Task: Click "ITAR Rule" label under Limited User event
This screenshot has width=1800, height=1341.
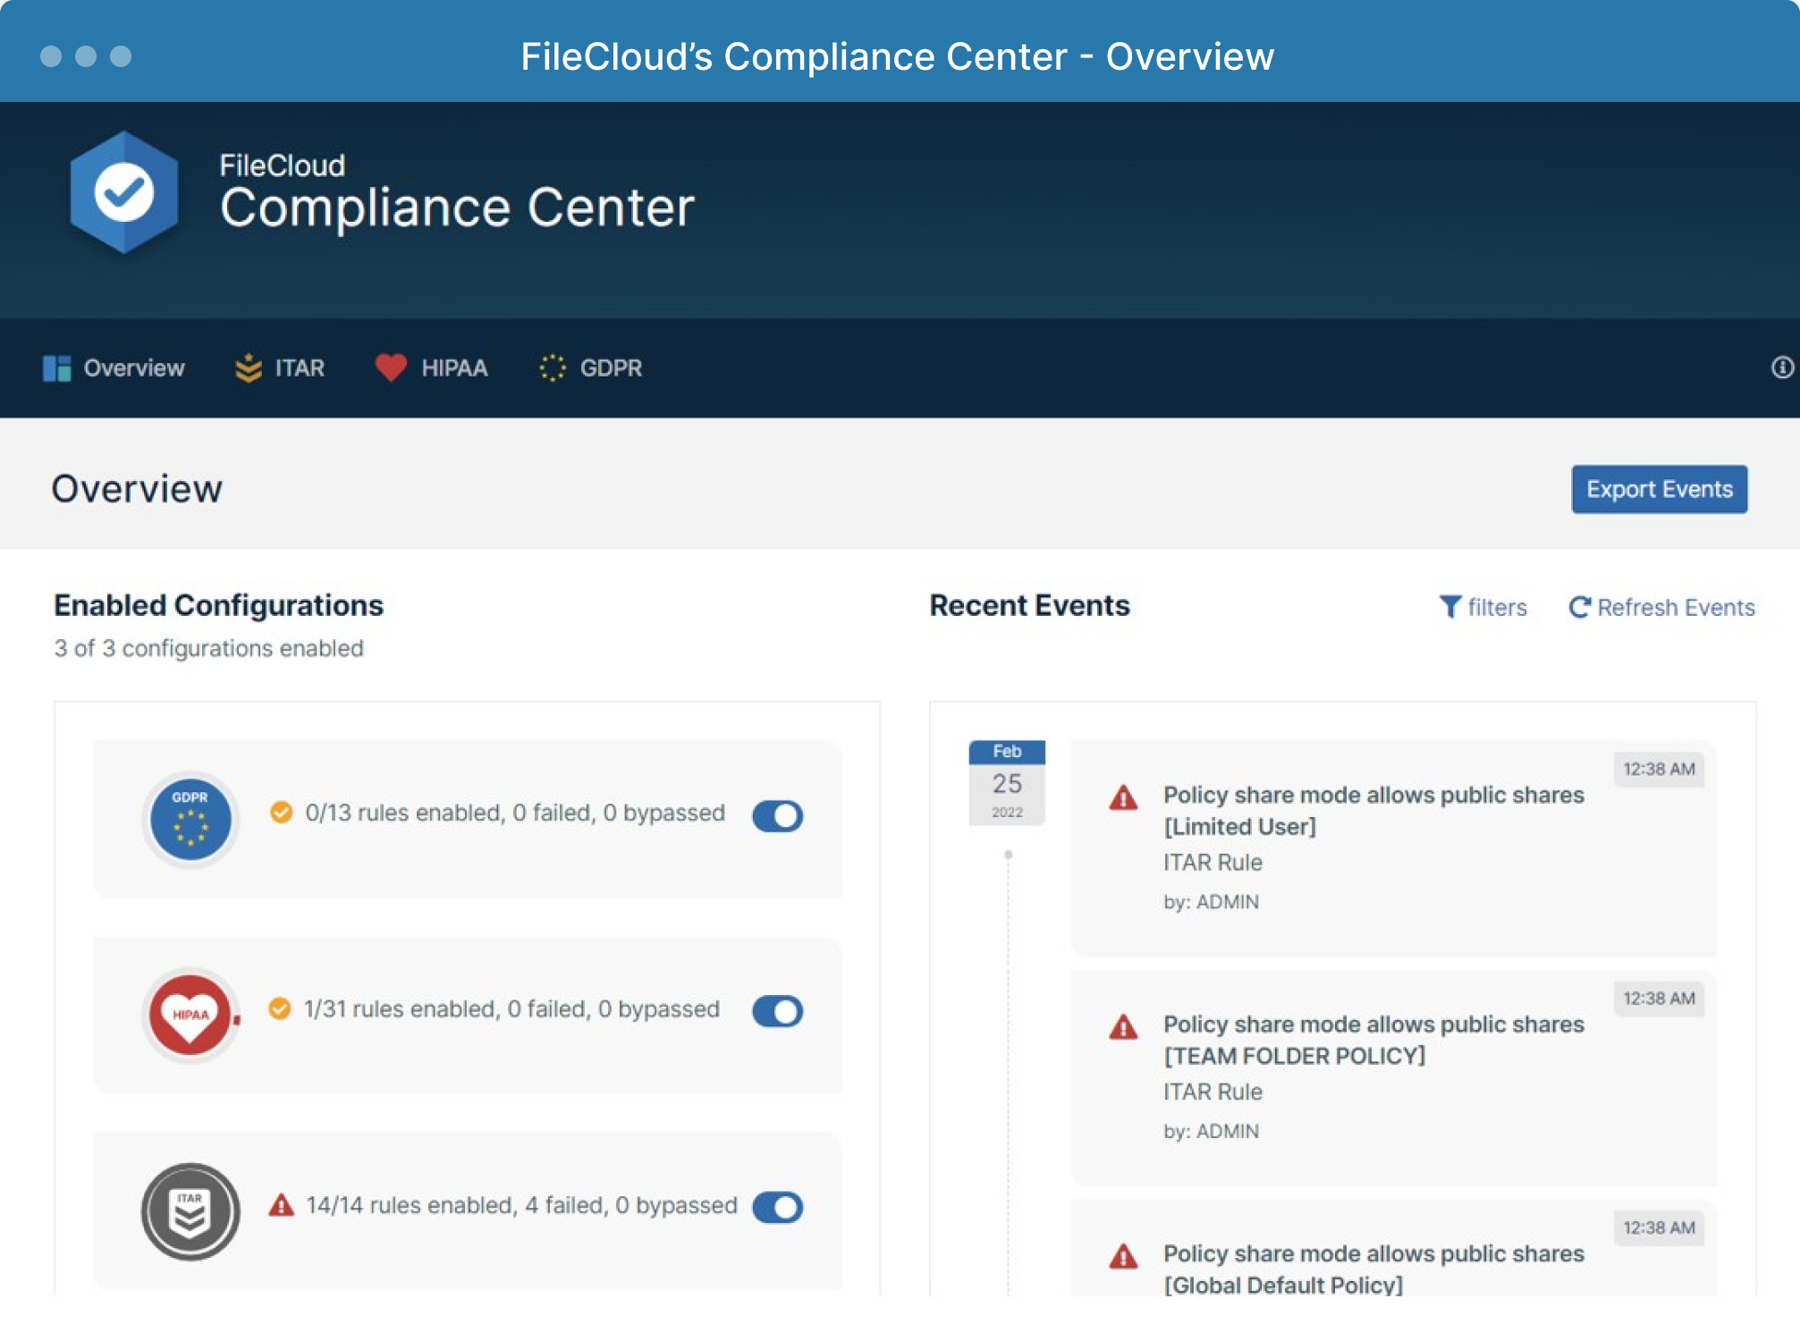Action: point(1213,863)
